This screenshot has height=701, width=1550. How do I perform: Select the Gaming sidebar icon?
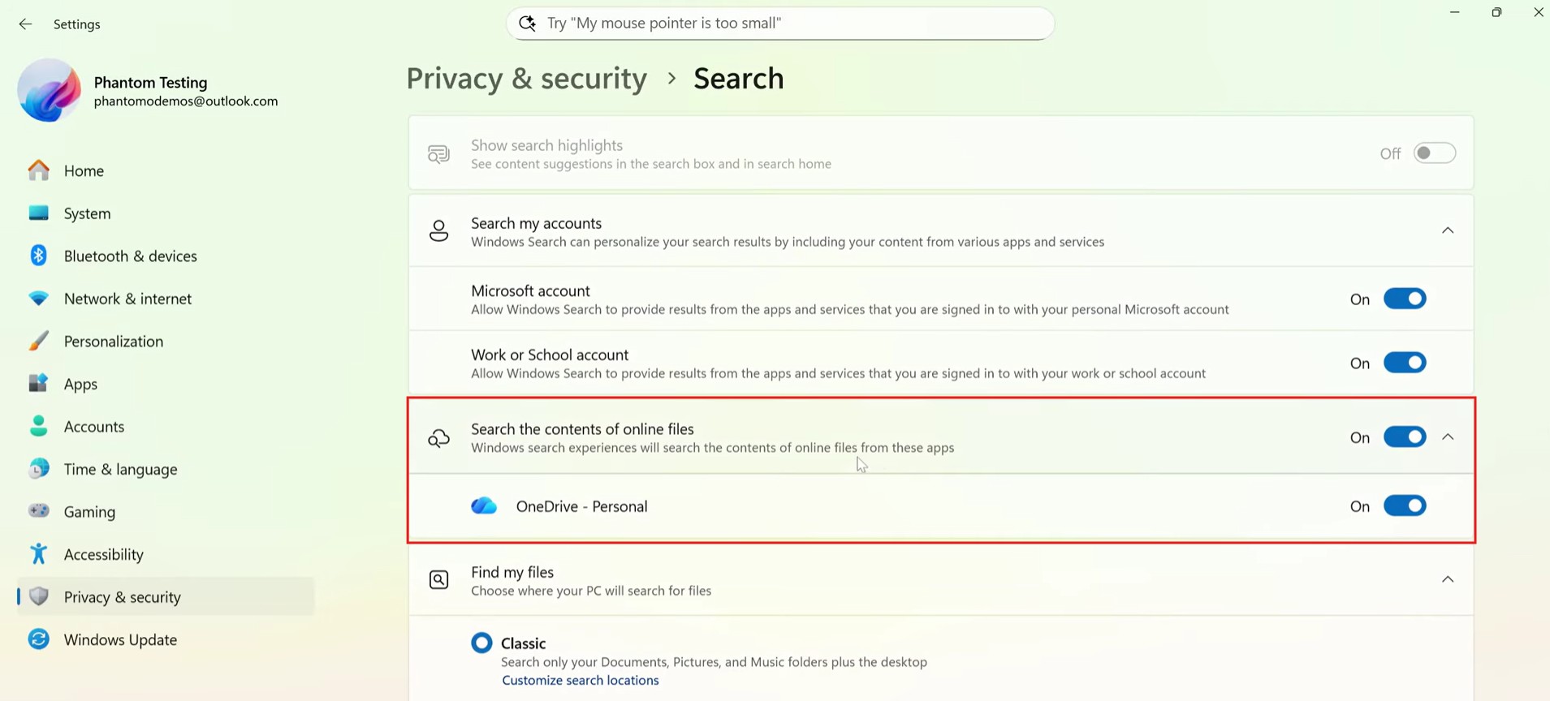click(x=38, y=511)
